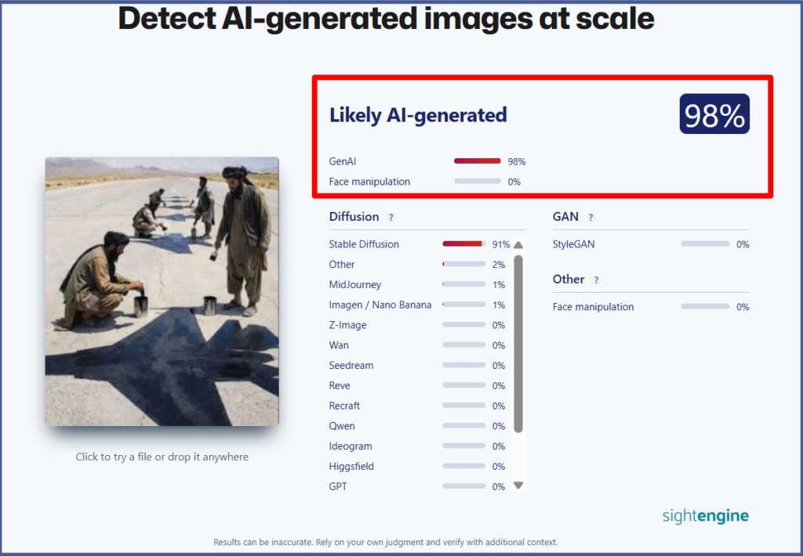Click the Face manipulation label in summary
Viewport: 803px width, 556px height.
point(369,182)
